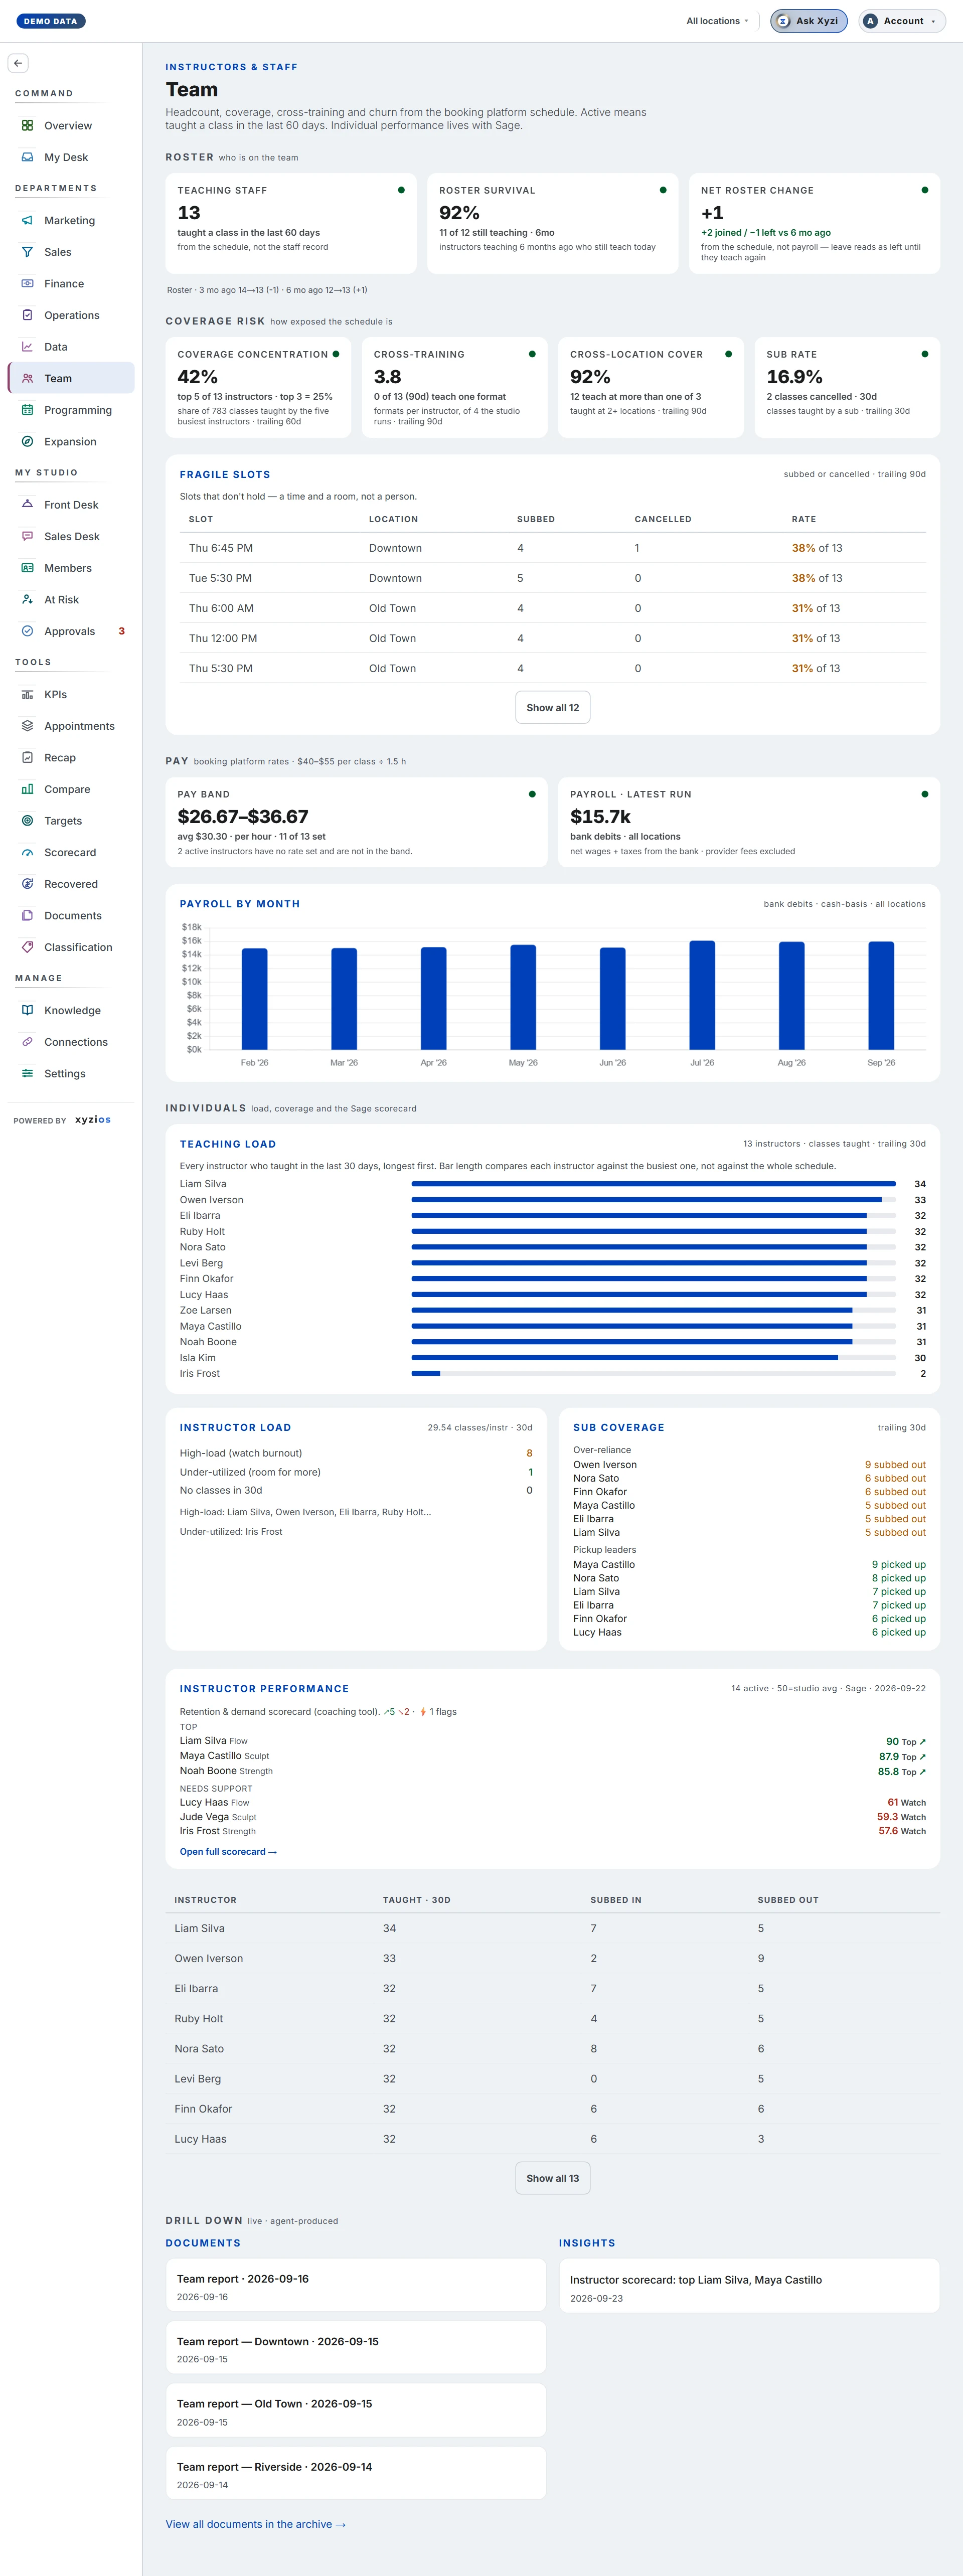Image resolution: width=963 pixels, height=2576 pixels.
Task: Click the Front Desk icon
Action: point(27,505)
